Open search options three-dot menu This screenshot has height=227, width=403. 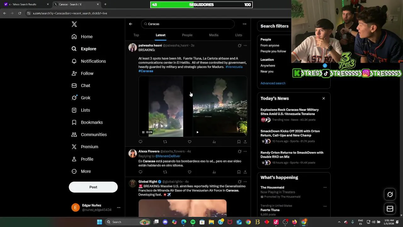point(244,24)
